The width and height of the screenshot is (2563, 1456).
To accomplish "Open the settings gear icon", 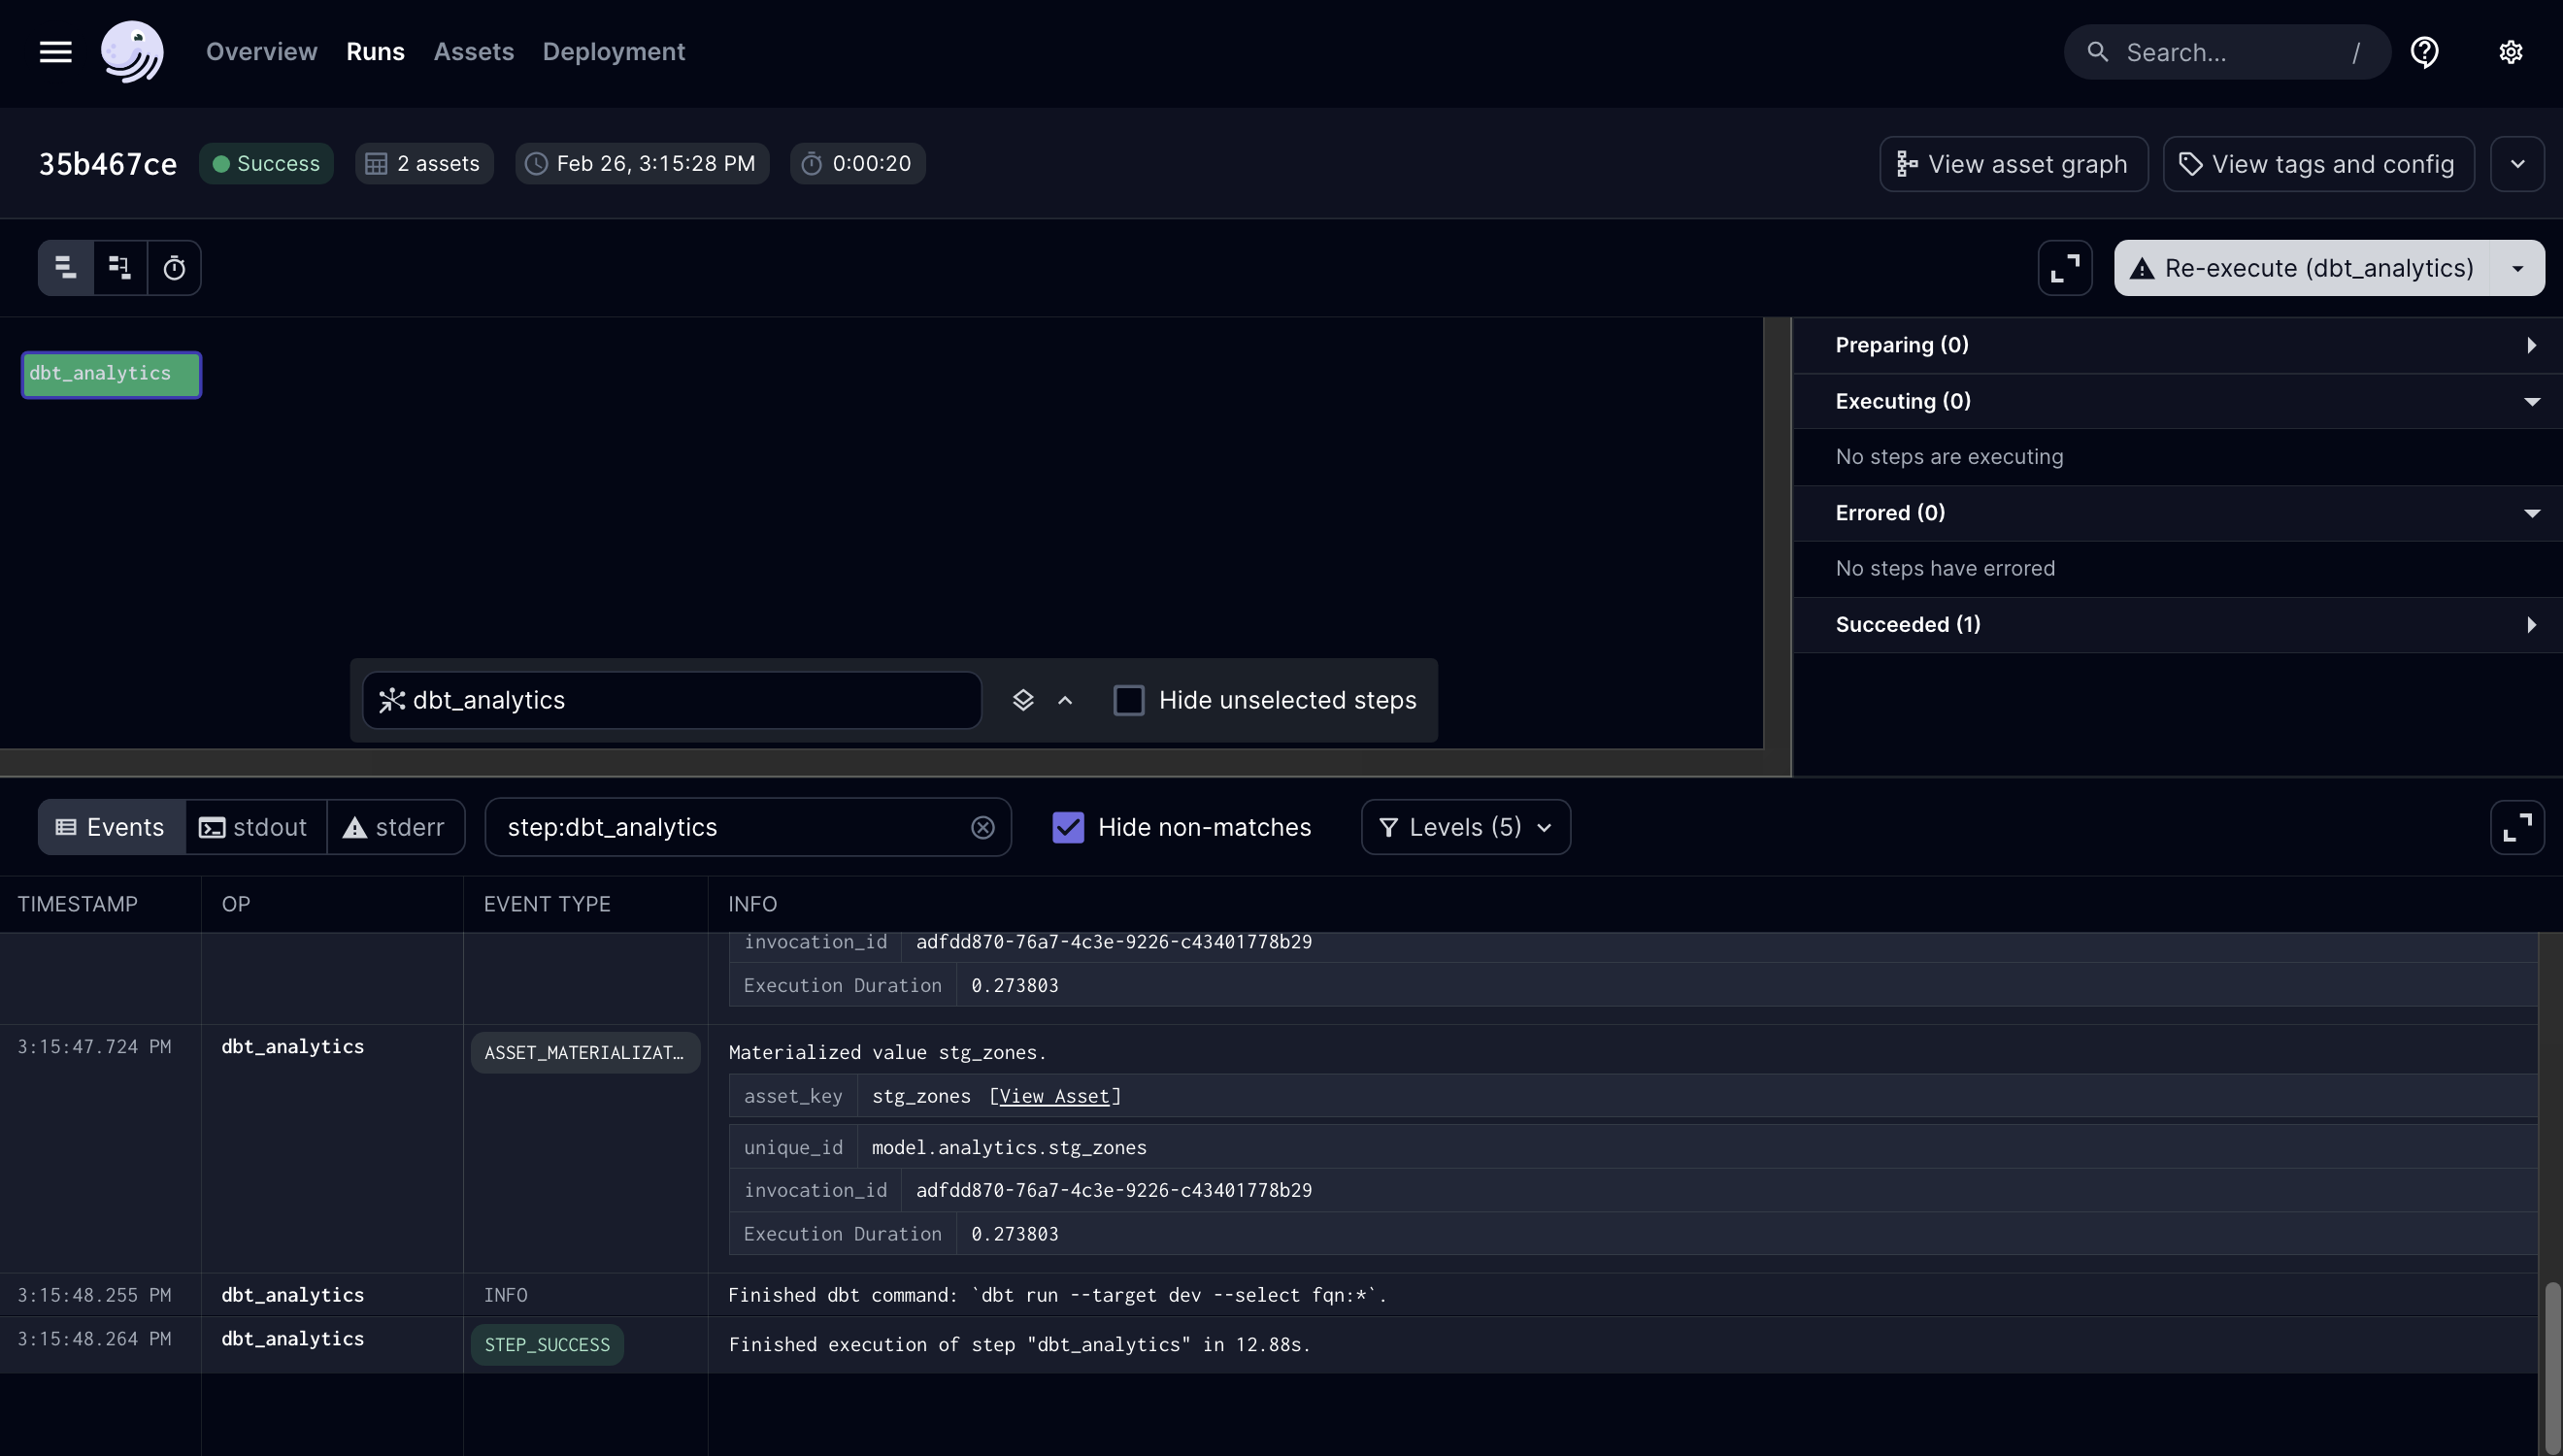I will point(2510,52).
